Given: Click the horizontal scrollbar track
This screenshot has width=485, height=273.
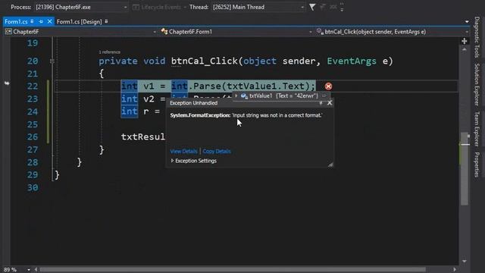Looking at the screenshot, I should coord(233,270).
